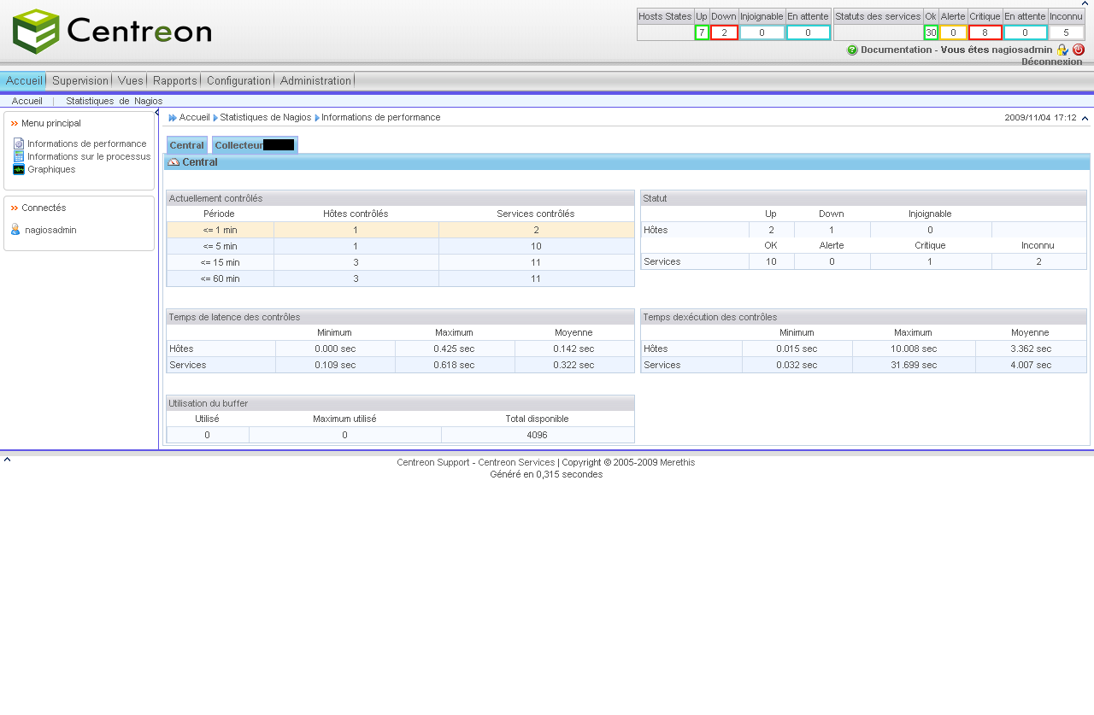This screenshot has height=715, width=1094.
Task: Click the green Documentation help icon
Action: pyautogui.click(x=852, y=50)
